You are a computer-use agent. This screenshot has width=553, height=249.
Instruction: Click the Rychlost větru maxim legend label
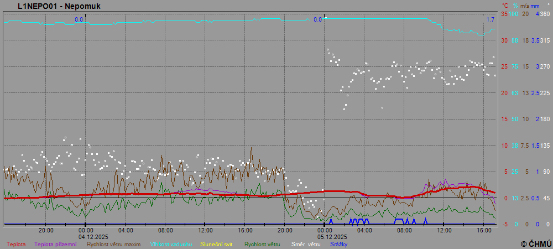(x=113, y=244)
